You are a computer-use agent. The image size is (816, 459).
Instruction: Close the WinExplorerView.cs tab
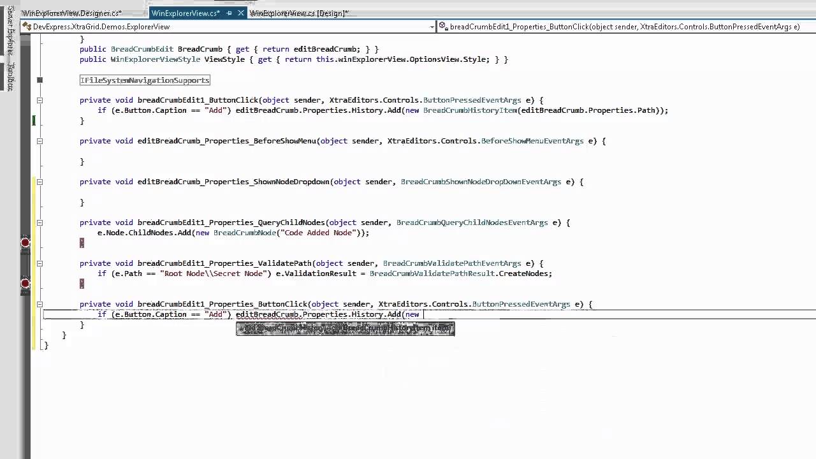coord(240,13)
